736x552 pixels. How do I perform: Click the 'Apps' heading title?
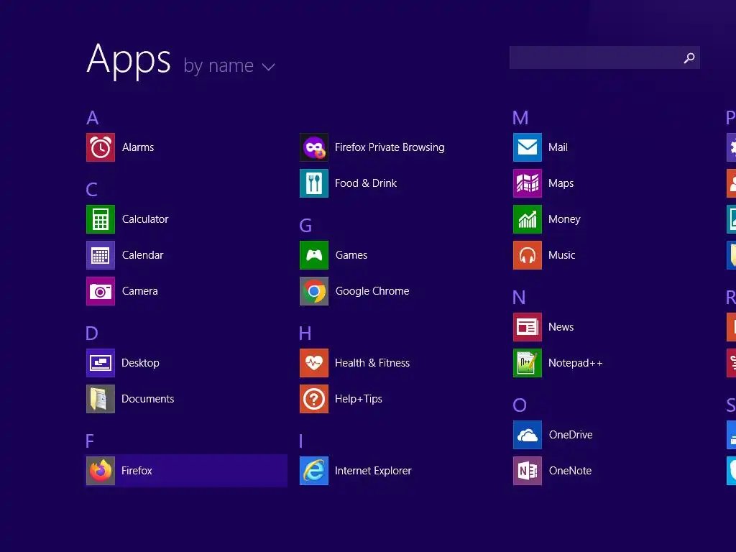(x=129, y=60)
